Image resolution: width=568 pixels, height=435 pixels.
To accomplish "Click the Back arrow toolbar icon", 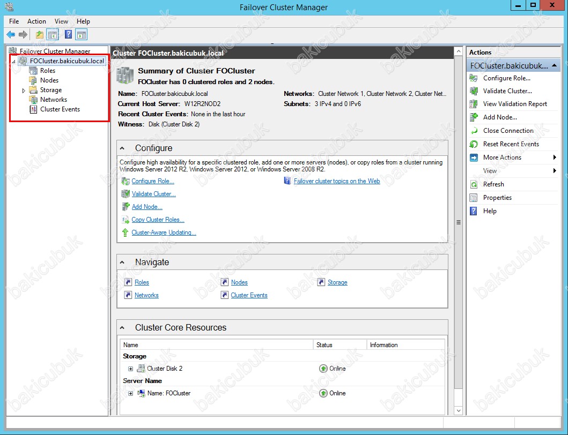I will pos(11,35).
